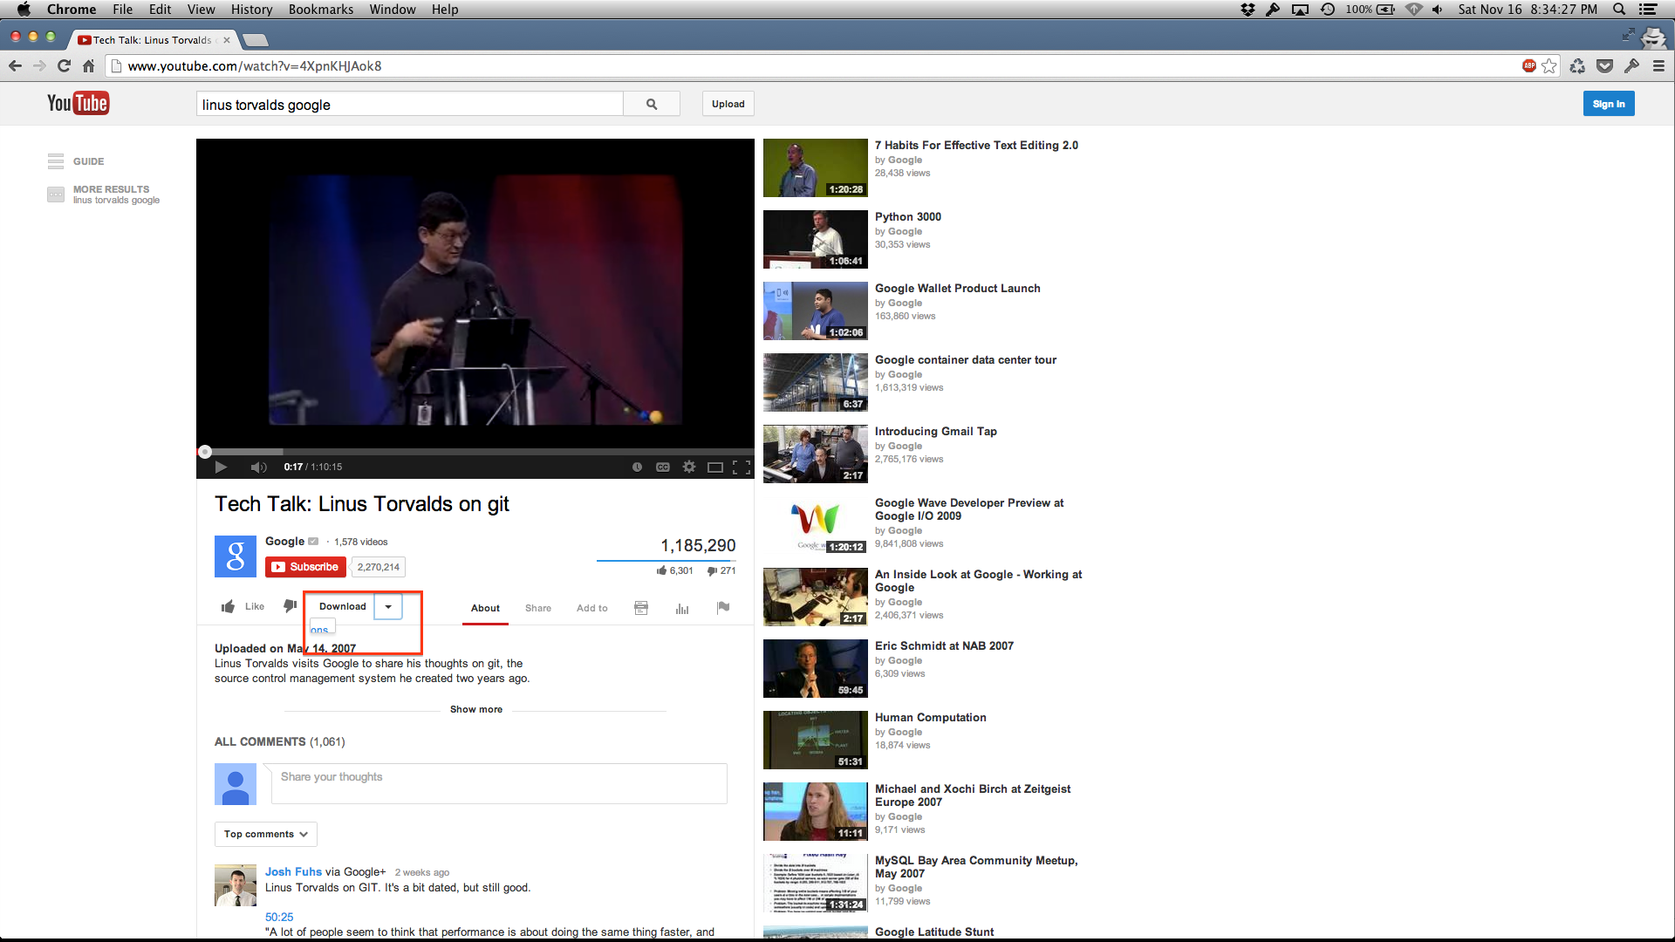Viewport: 1675px width, 942px height.
Task: Enter fullscreen using the player icon
Action: 742,468
